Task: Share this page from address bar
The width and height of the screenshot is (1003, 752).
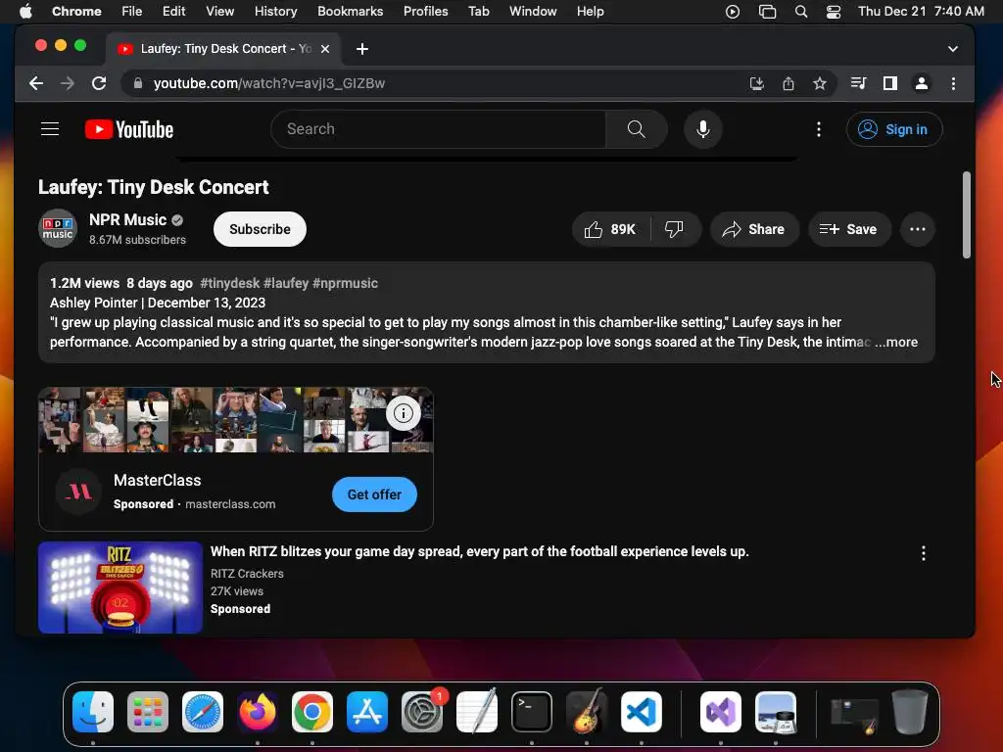Action: tap(788, 83)
